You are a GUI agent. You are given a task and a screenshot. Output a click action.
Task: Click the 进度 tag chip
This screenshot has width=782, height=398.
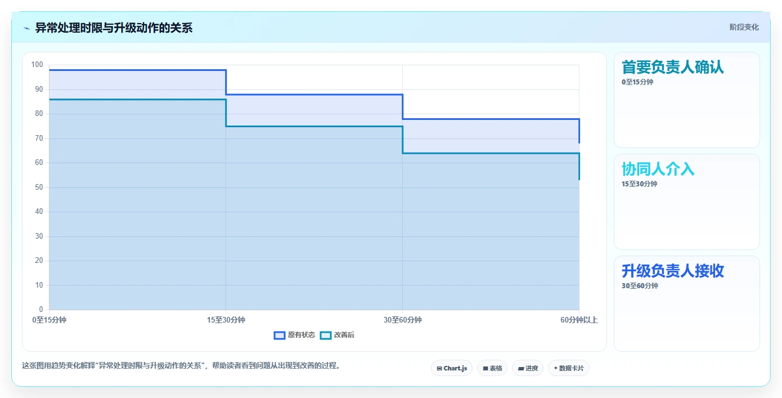528,368
